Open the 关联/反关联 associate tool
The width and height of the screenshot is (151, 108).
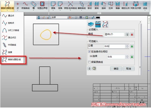coord(136,5)
